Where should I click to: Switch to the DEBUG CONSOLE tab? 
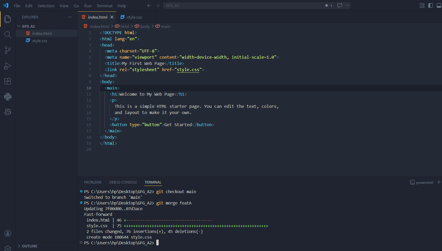pos(123,182)
